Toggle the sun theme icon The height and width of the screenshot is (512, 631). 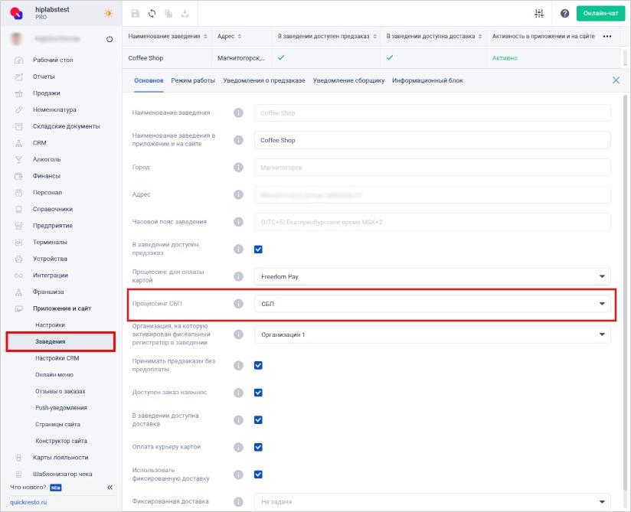pos(109,14)
